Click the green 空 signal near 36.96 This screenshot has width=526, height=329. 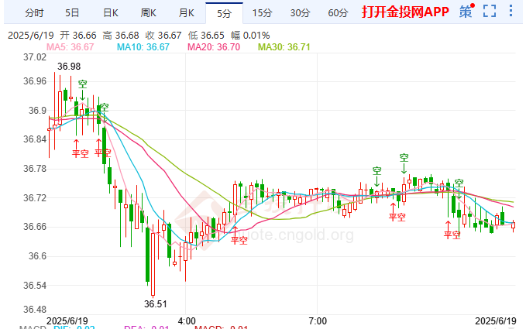click(83, 90)
